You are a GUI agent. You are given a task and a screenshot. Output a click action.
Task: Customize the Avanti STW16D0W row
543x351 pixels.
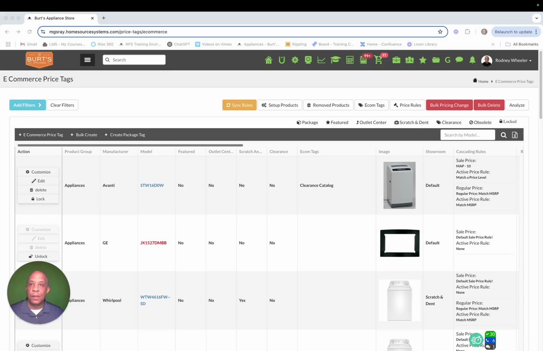click(38, 172)
